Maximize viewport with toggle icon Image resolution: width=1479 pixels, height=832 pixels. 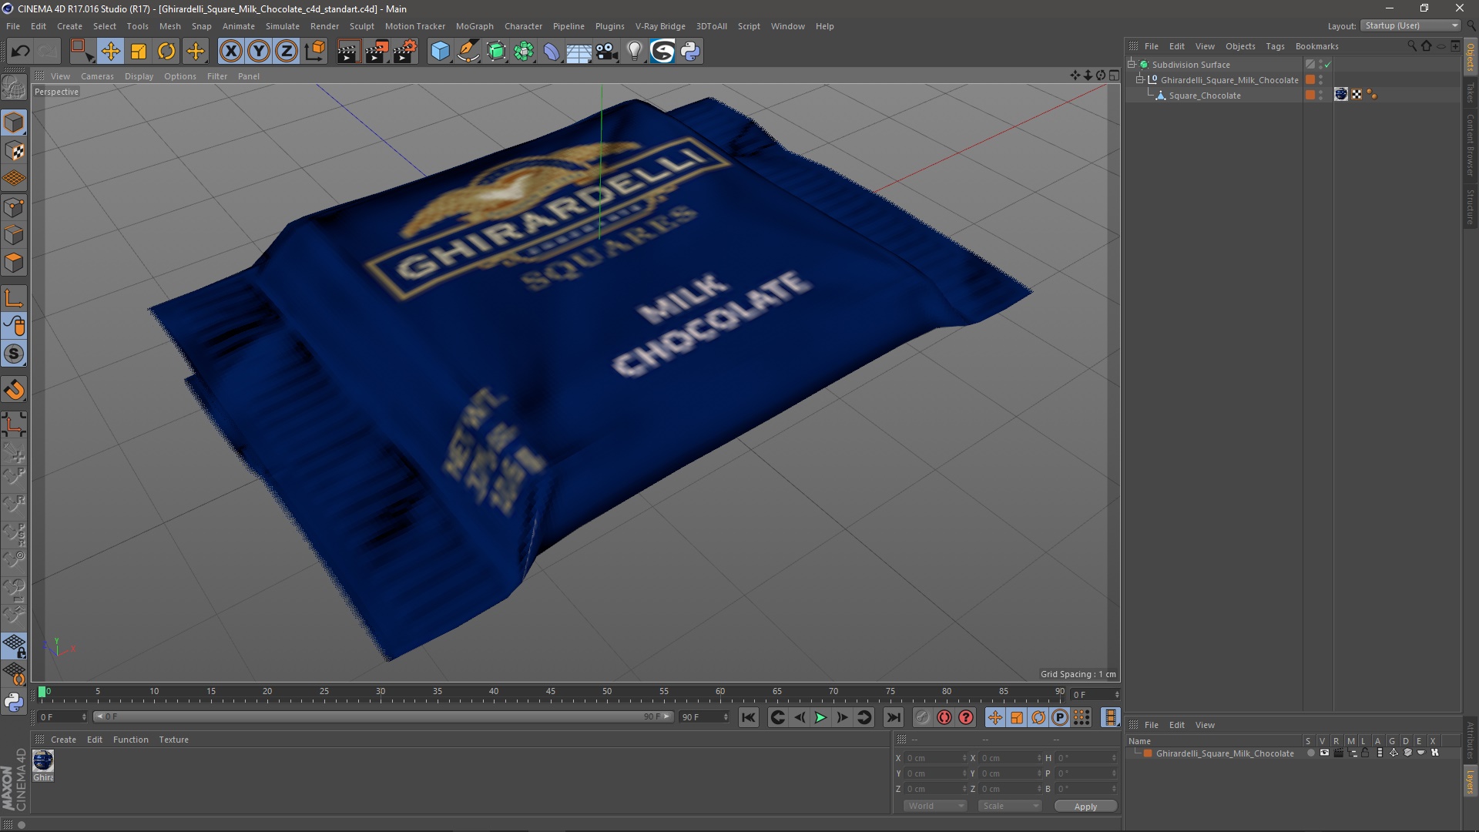coord(1114,75)
